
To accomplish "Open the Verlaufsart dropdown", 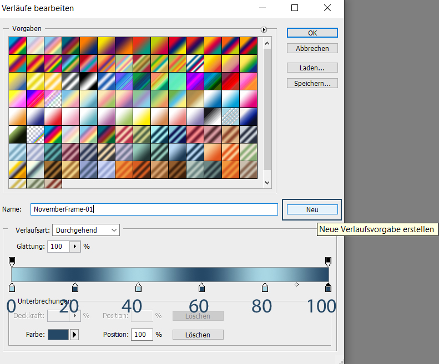I will coord(86,229).
